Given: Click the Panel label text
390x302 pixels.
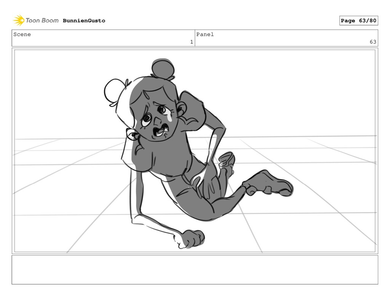Looking at the screenshot, I should point(205,34).
